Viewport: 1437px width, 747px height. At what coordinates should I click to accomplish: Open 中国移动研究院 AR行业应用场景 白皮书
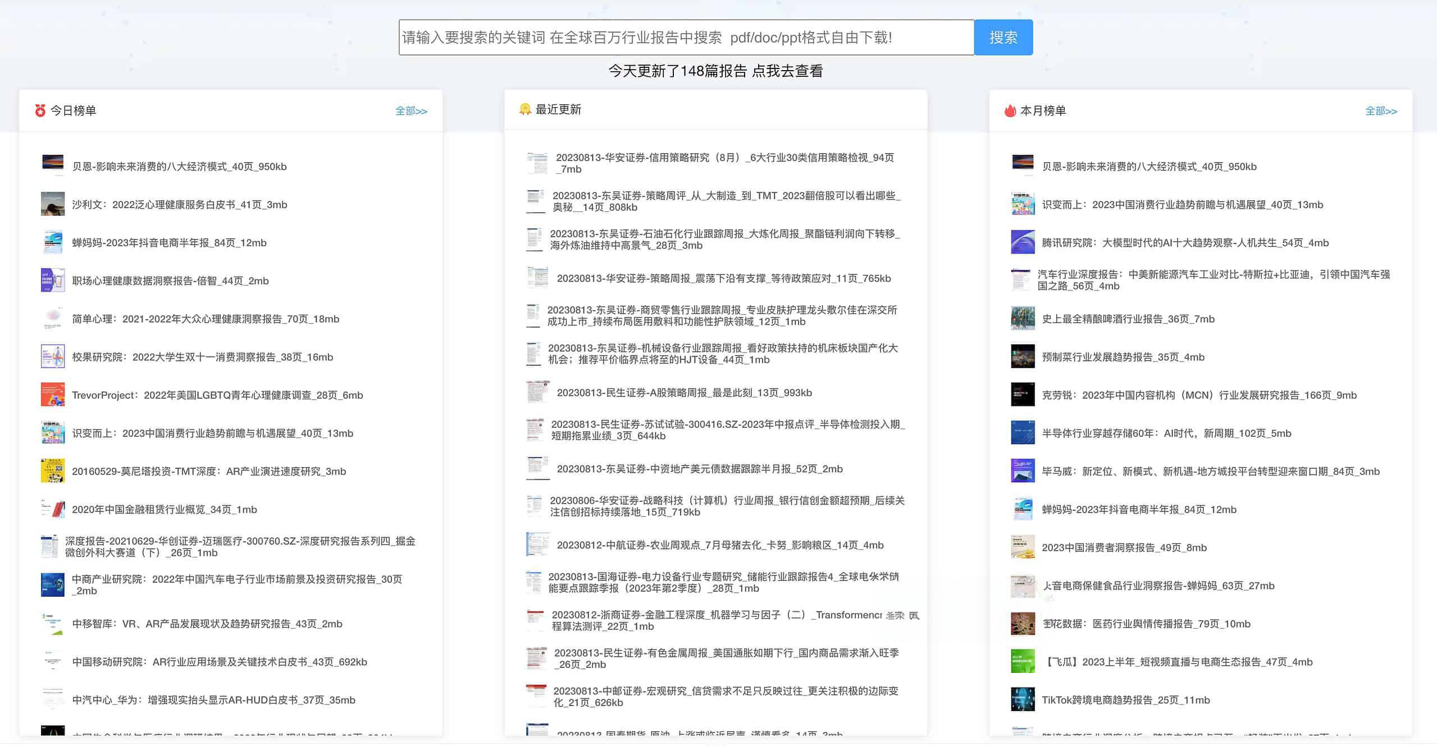coord(220,662)
